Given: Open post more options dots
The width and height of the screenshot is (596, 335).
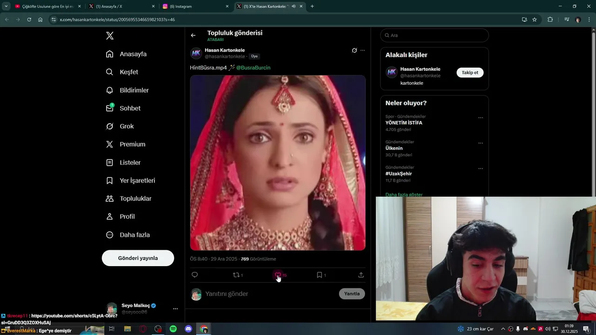Looking at the screenshot, I should pyautogui.click(x=363, y=50).
